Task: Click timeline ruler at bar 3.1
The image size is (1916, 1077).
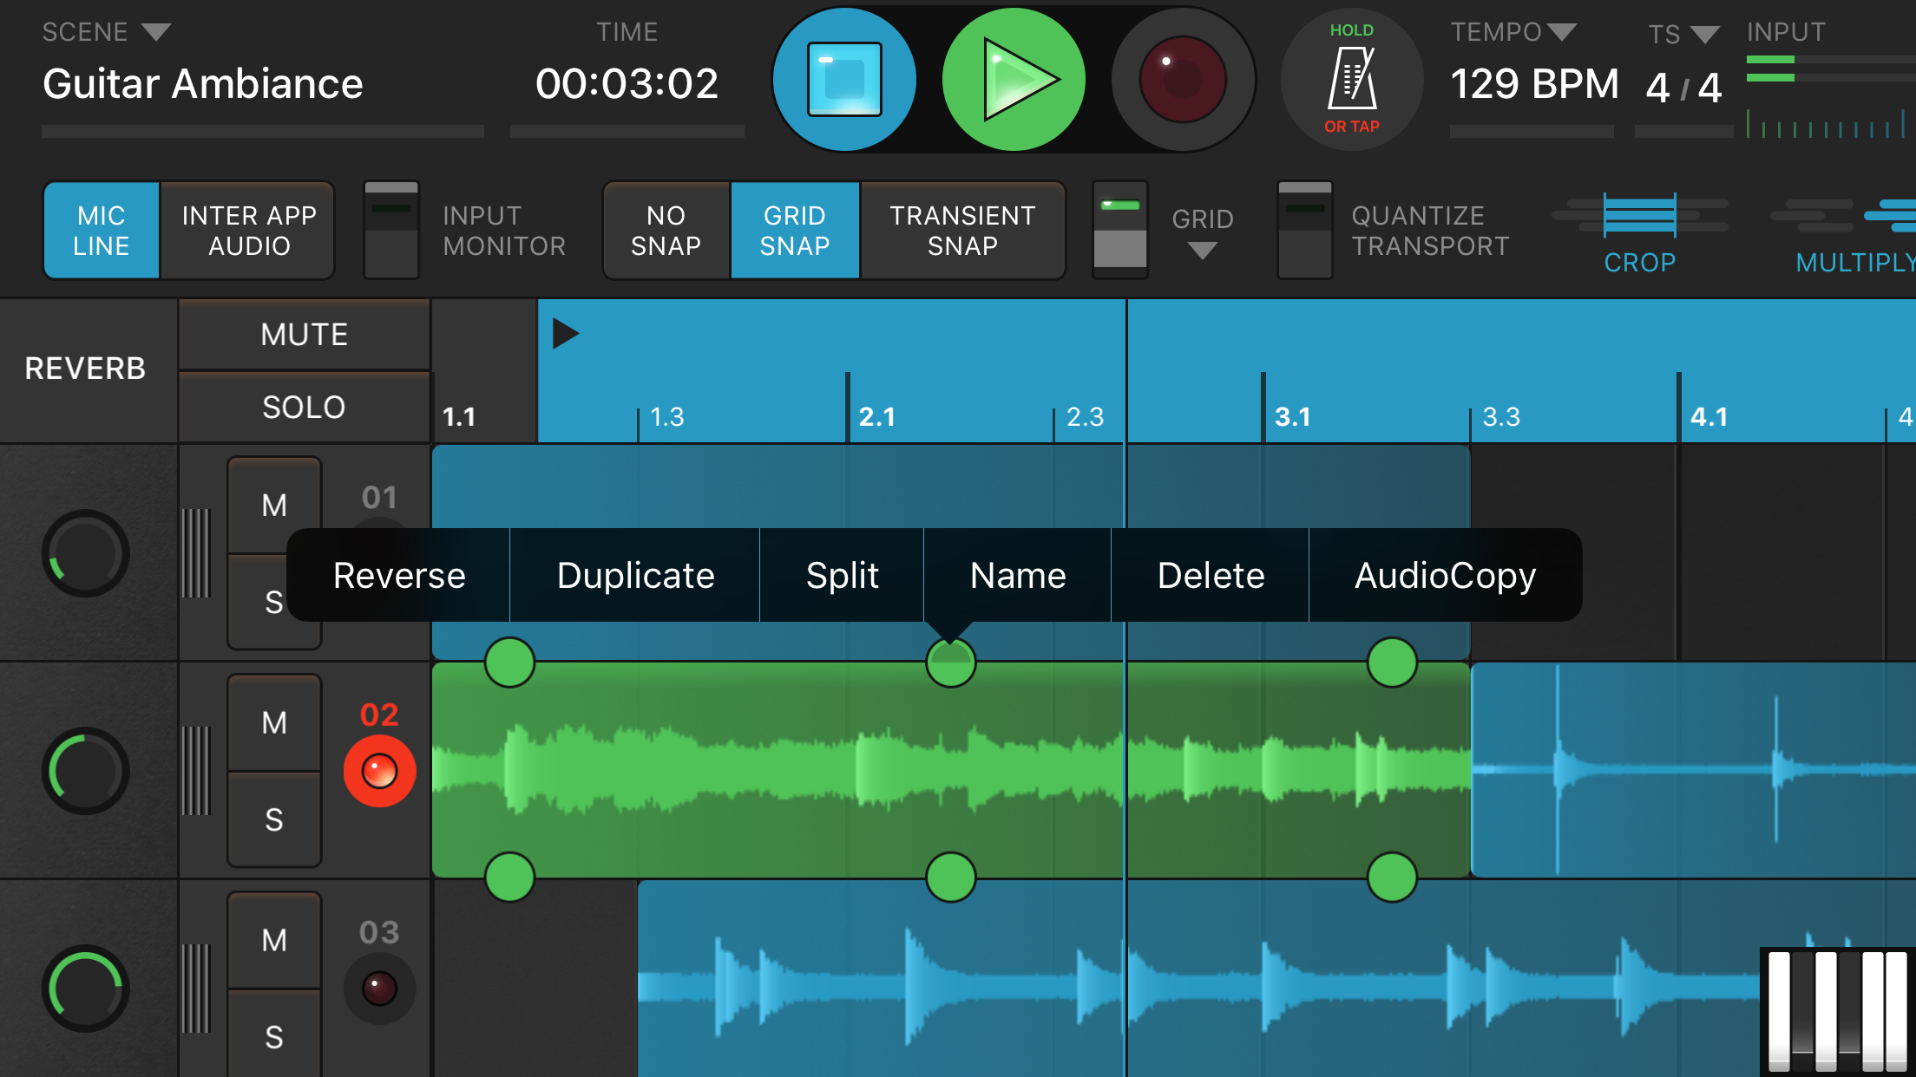Action: point(1291,415)
